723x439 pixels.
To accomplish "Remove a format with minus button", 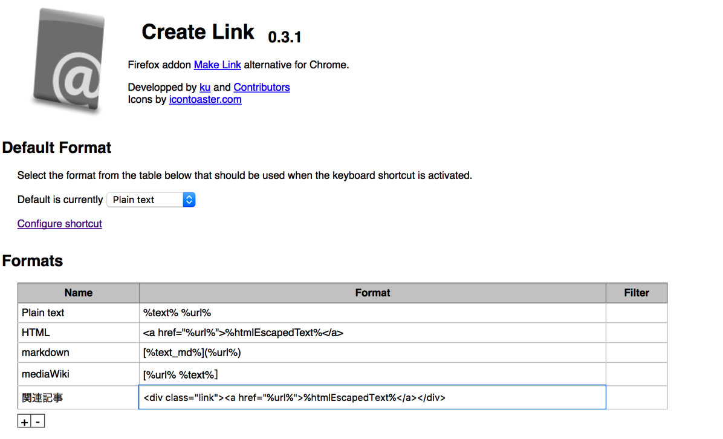I will click(38, 421).
